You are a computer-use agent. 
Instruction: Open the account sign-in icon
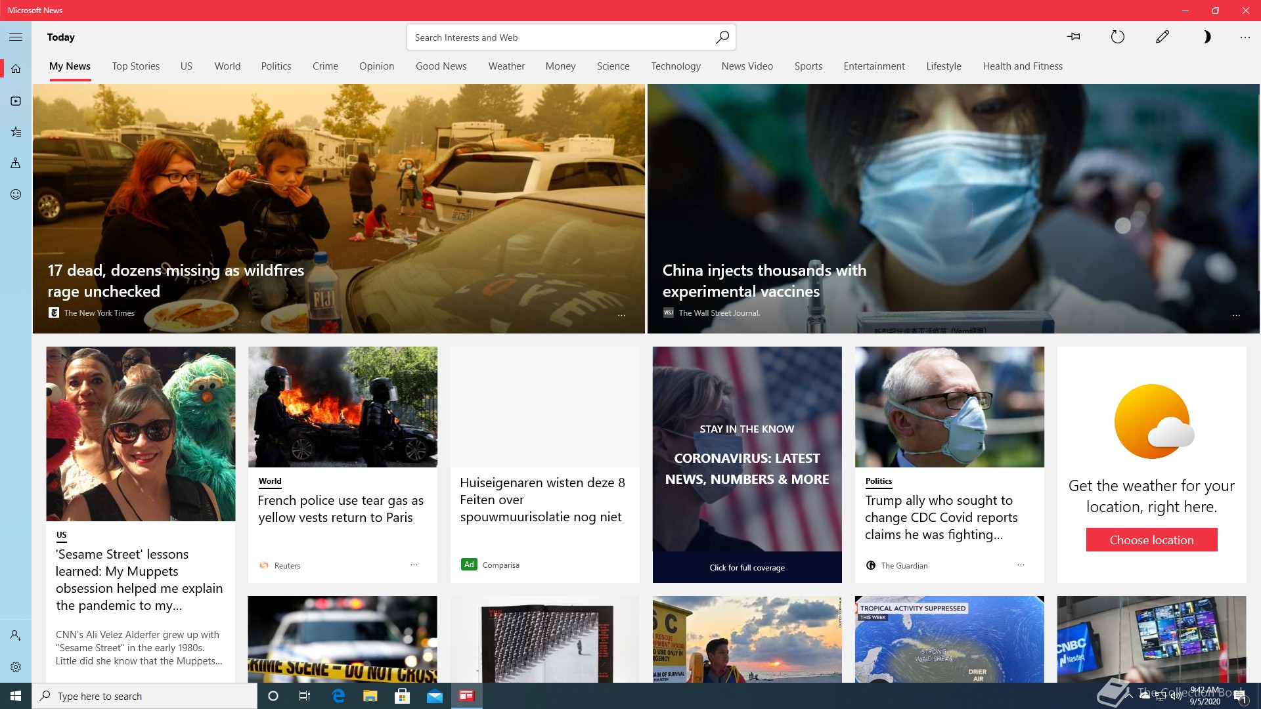click(16, 635)
